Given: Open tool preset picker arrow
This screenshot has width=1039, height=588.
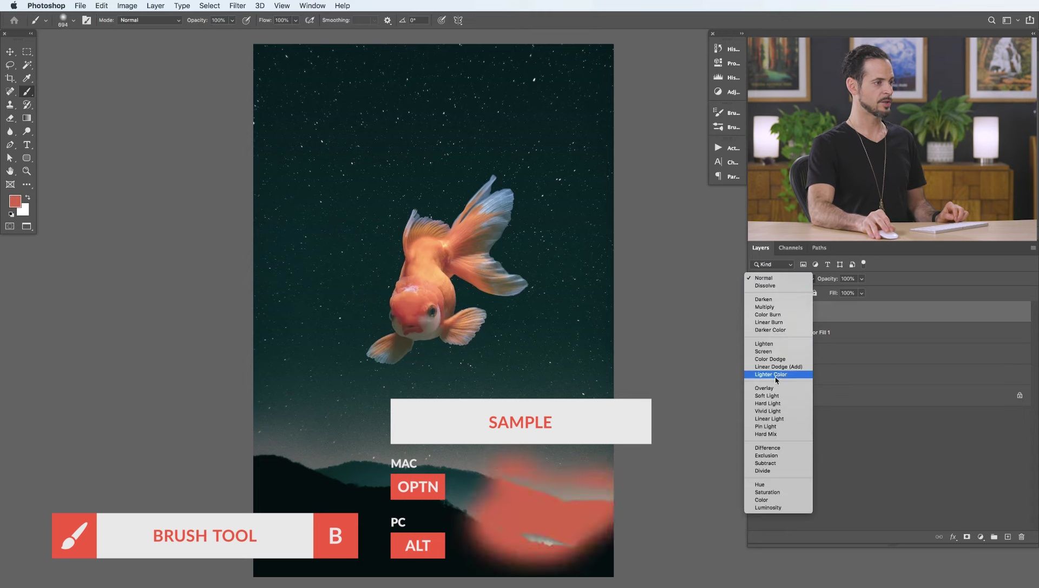Looking at the screenshot, I should (46, 21).
